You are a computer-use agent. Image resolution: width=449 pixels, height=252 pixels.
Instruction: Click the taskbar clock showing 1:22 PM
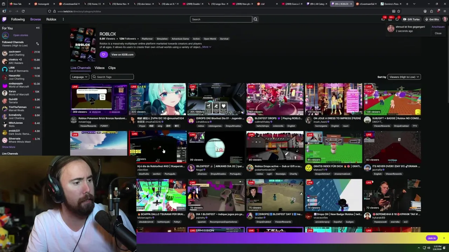point(437,248)
